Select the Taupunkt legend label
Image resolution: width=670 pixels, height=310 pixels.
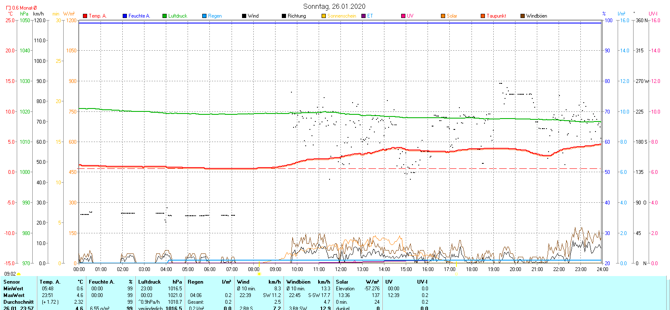click(496, 16)
